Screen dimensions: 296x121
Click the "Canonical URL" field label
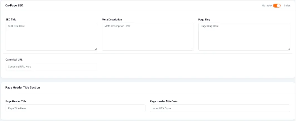14,60
